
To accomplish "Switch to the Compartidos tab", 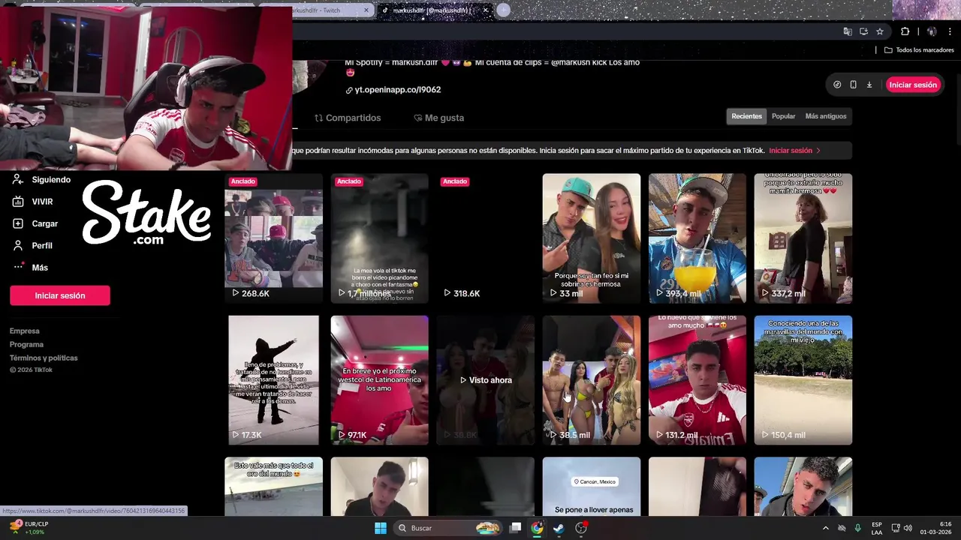I will click(348, 118).
